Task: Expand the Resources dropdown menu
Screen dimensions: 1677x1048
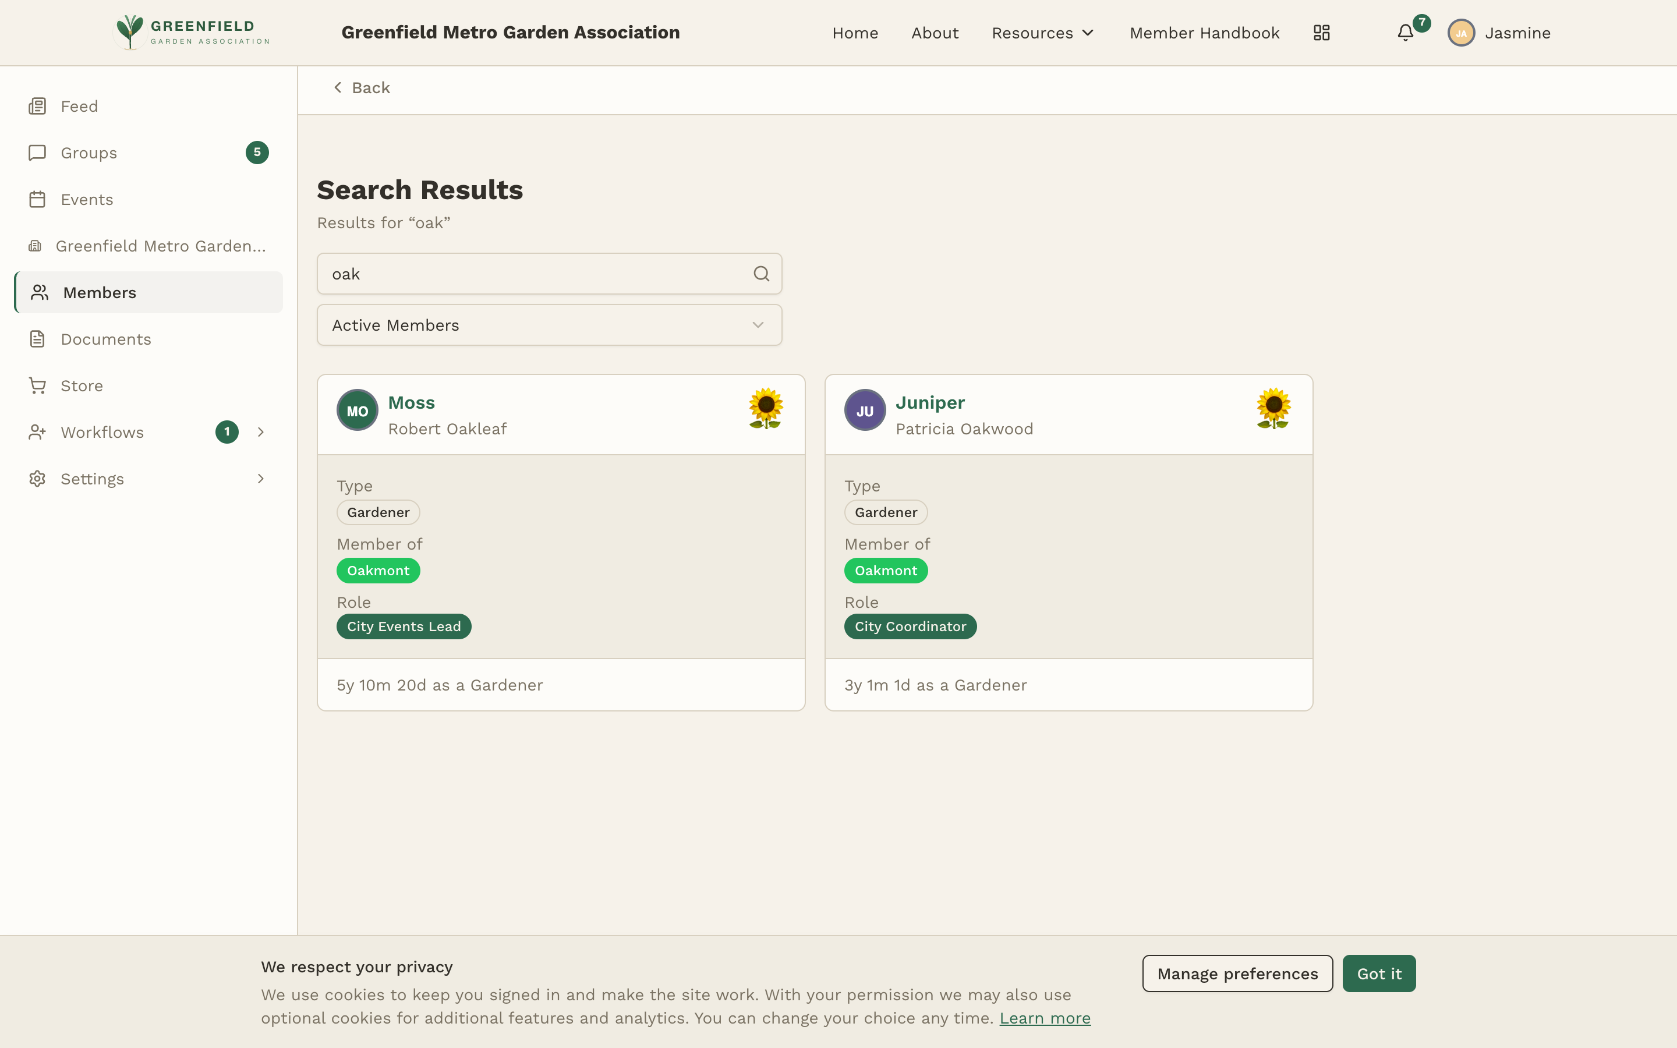Action: (x=1043, y=33)
